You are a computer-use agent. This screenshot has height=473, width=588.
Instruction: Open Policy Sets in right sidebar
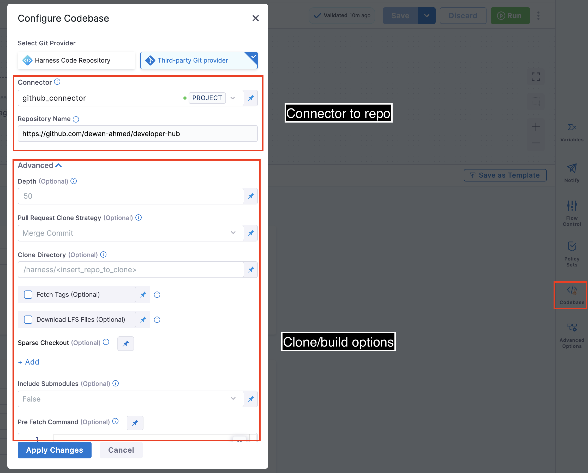pos(571,253)
